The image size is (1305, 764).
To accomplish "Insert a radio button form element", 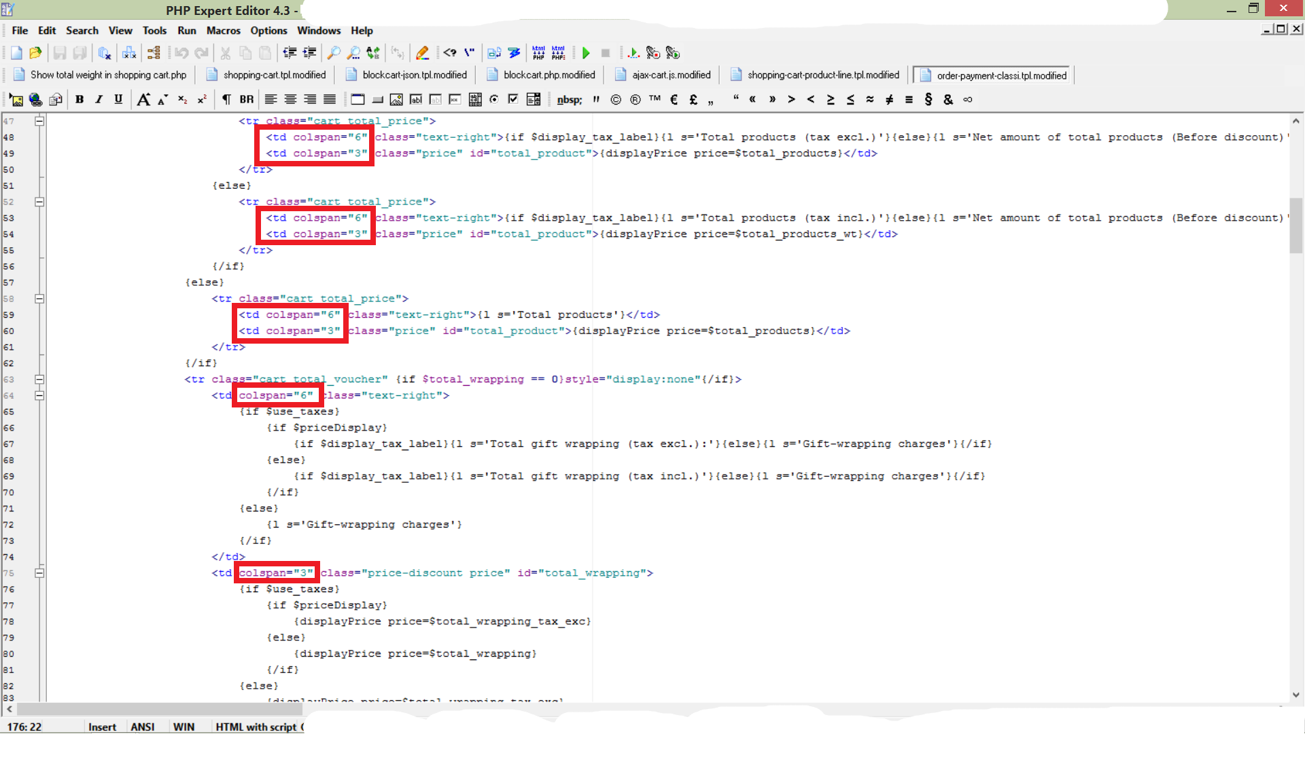I will point(494,99).
